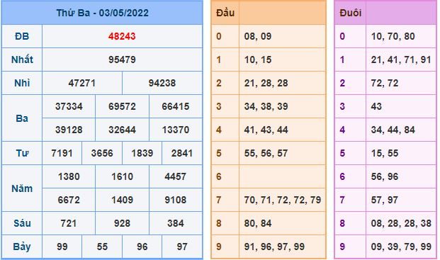This screenshot has width=440, height=260.
Task: Click the Ba prize number 13370
Action: coord(176,130)
